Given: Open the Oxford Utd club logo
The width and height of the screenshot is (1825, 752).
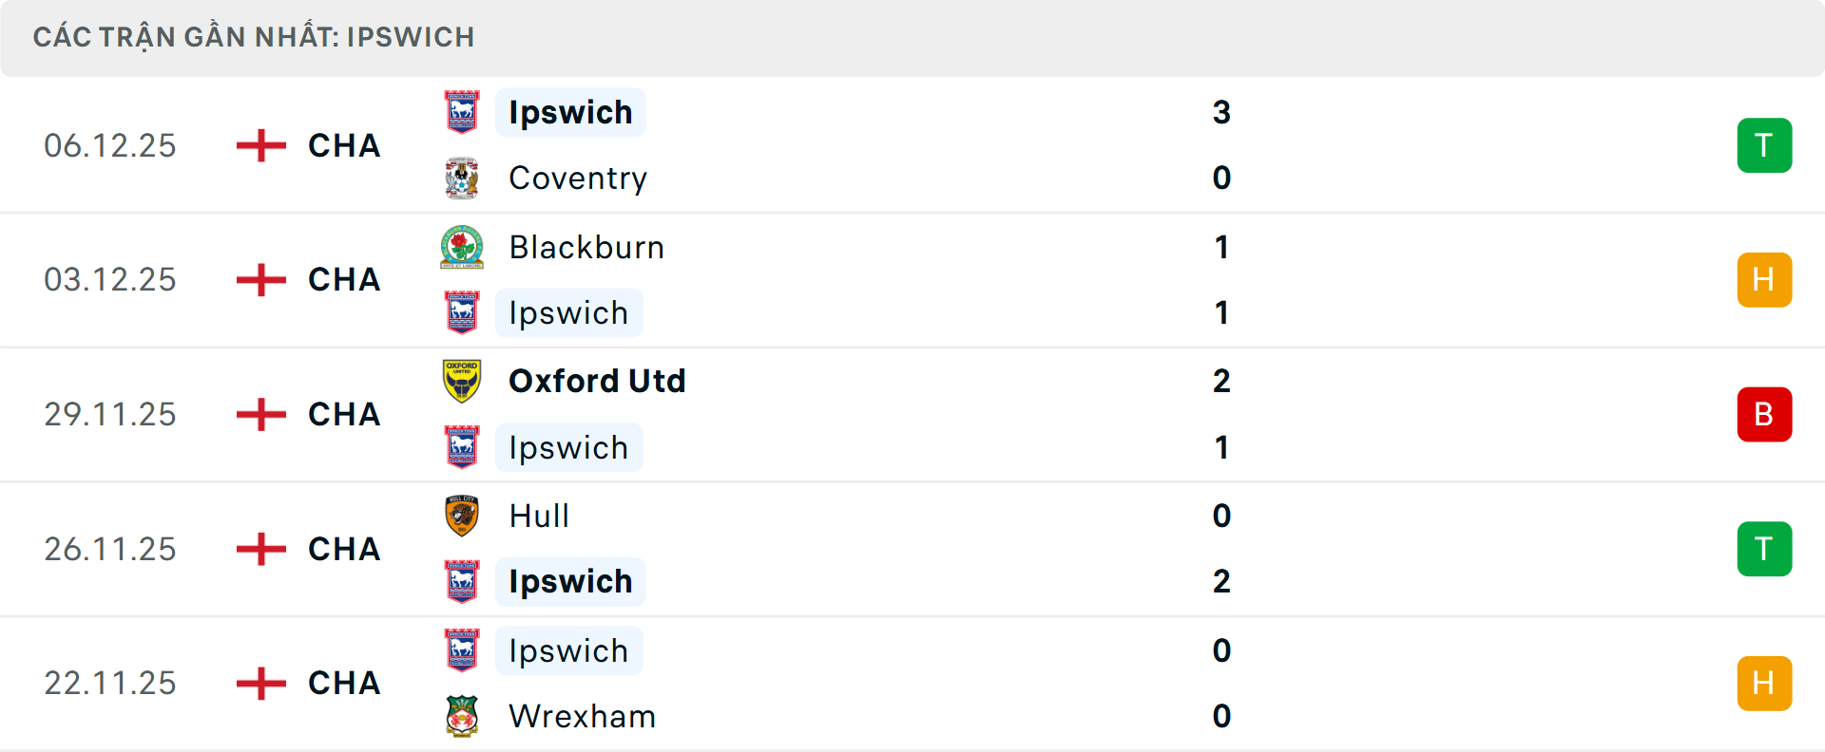Looking at the screenshot, I should (463, 380).
